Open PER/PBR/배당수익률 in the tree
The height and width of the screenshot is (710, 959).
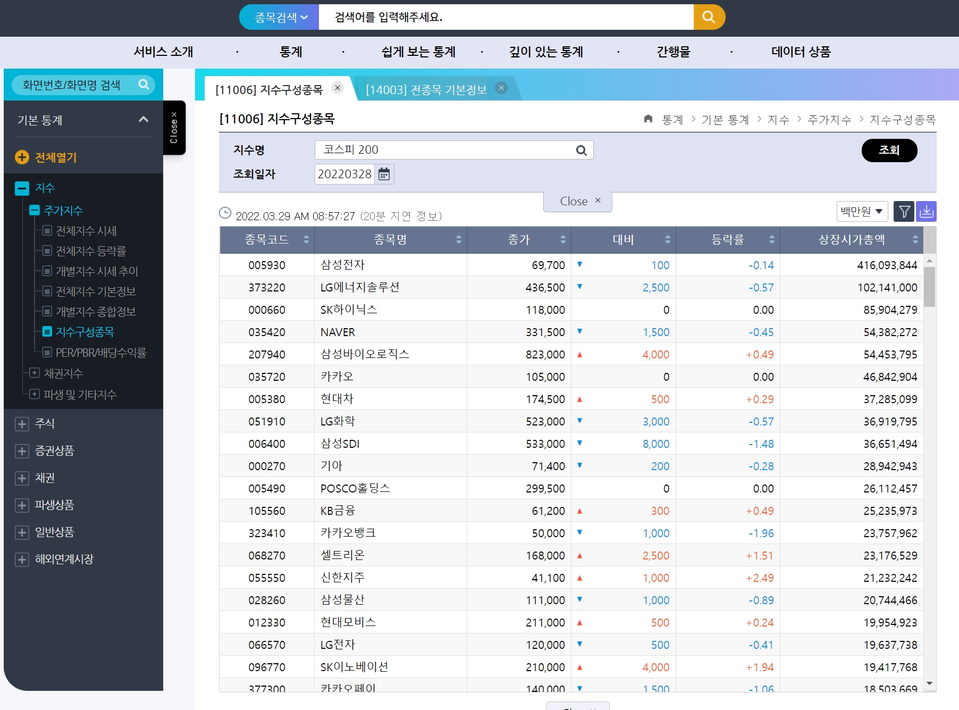[x=100, y=353]
